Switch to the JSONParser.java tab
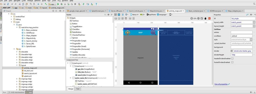 (x=215, y=11)
